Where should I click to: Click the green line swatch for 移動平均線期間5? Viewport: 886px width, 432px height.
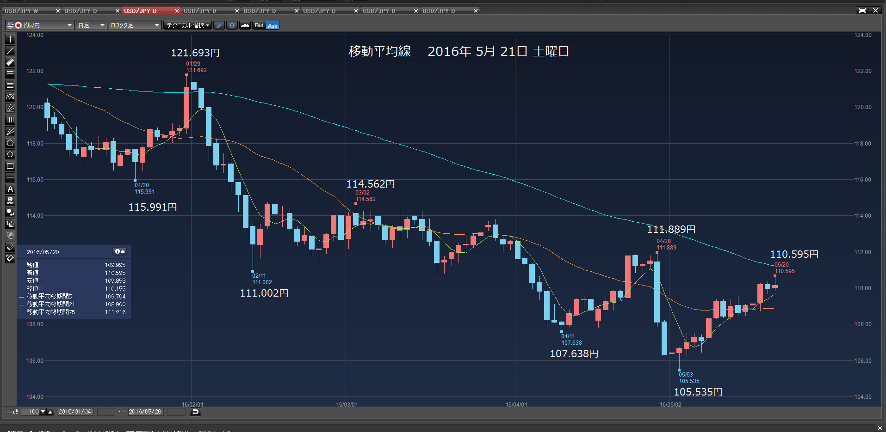[21, 297]
